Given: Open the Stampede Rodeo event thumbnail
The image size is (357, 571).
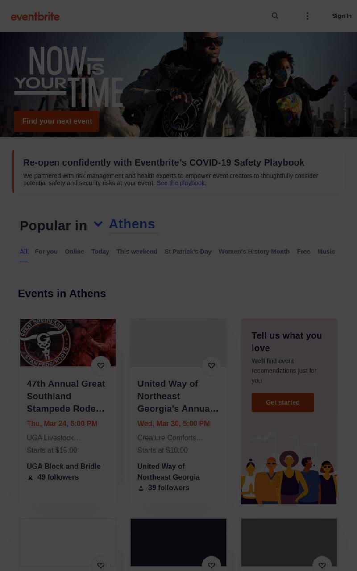Looking at the screenshot, I should 68,343.
